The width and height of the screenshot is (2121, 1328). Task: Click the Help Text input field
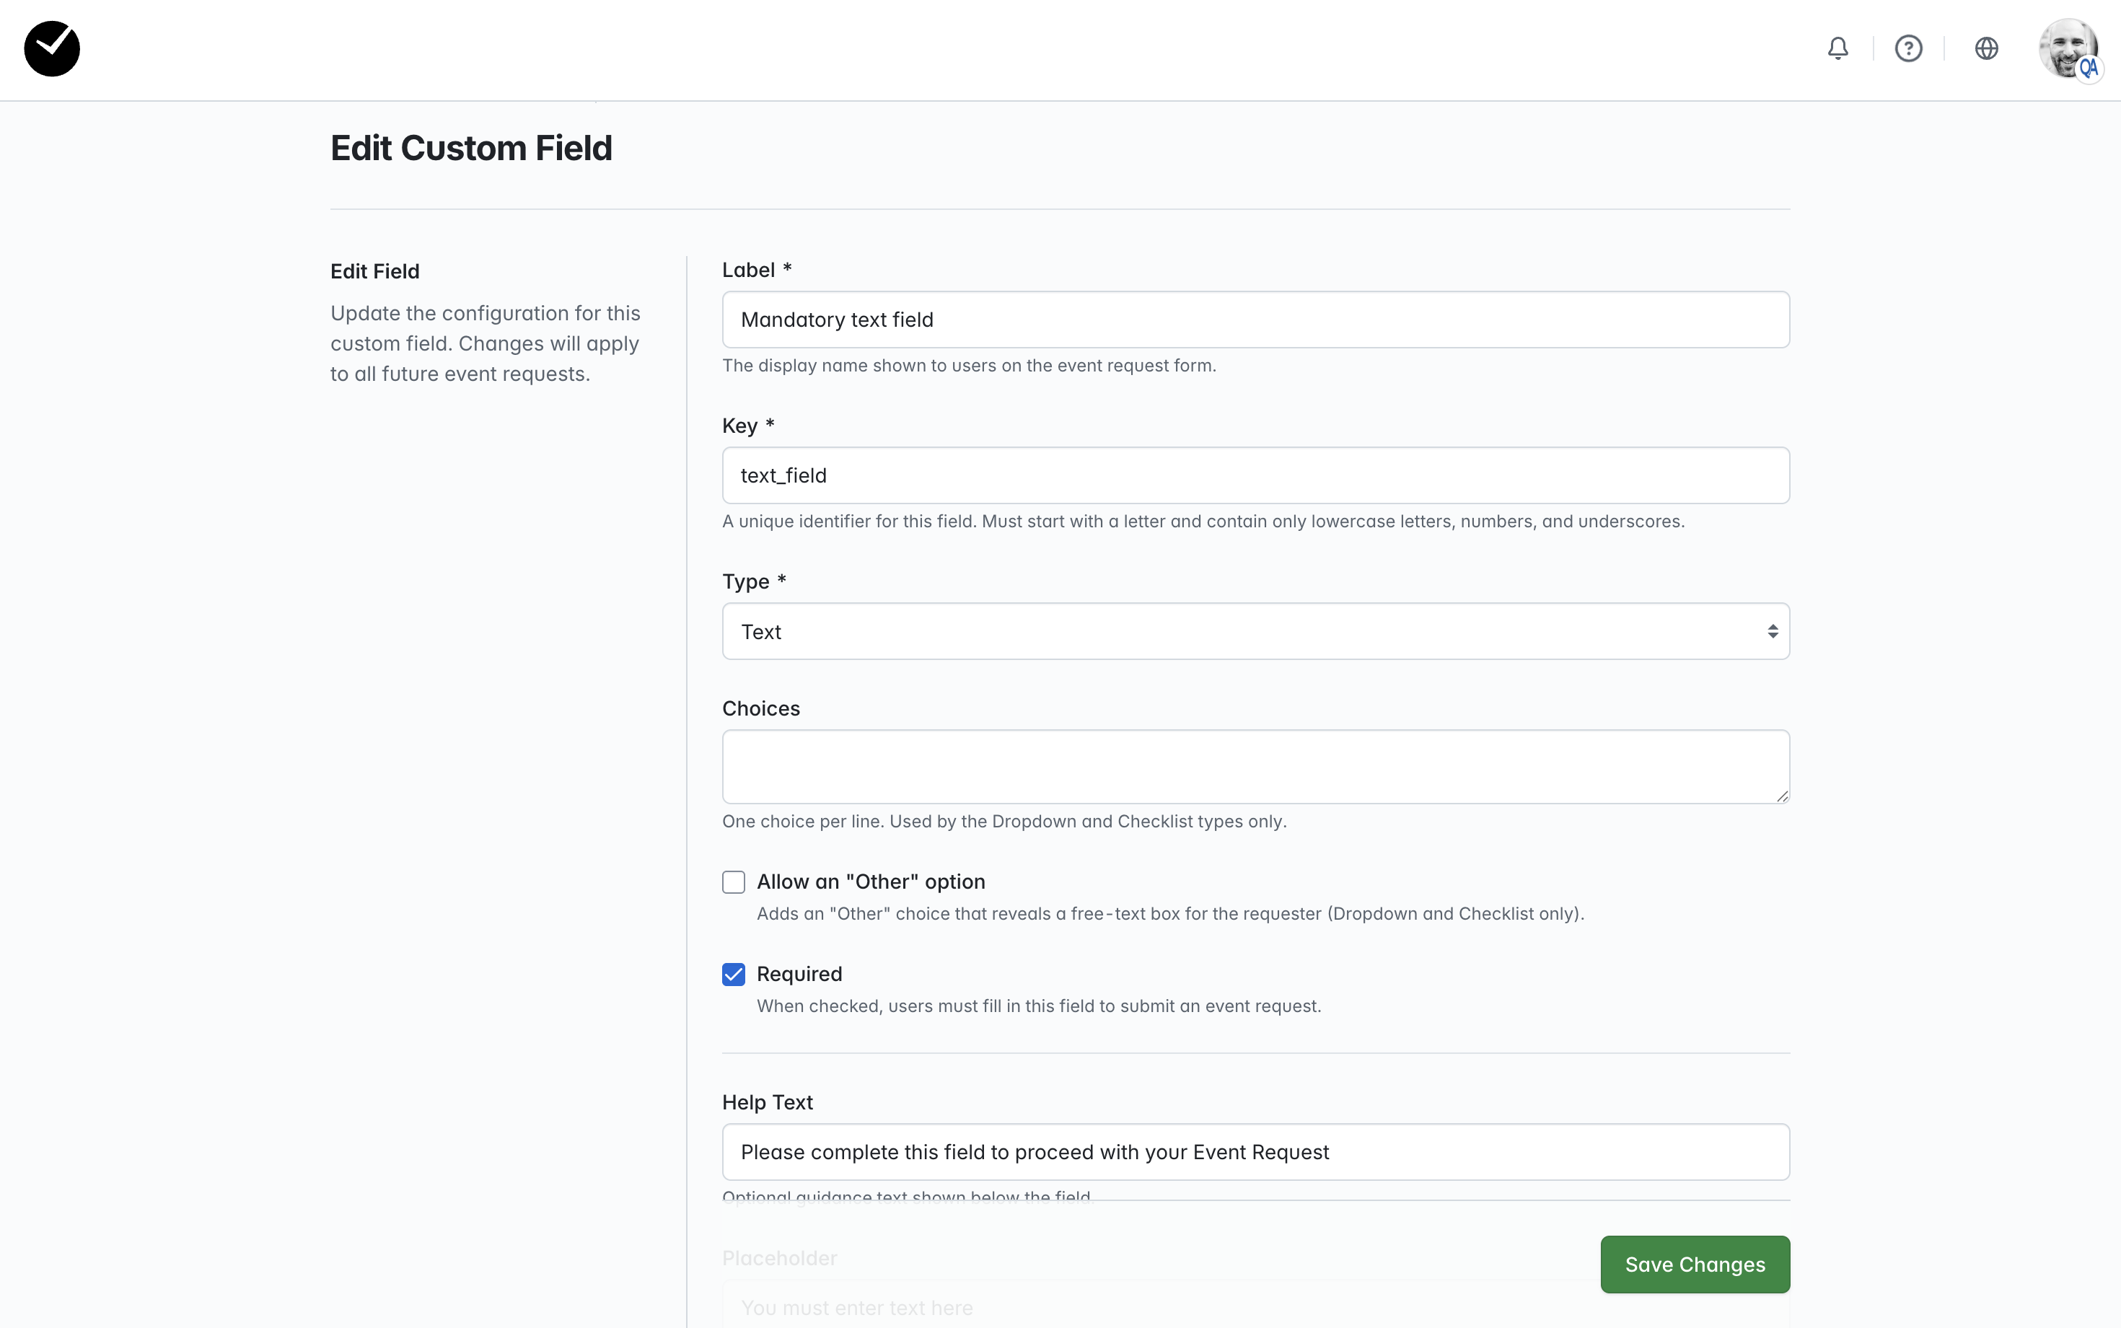(x=1255, y=1151)
